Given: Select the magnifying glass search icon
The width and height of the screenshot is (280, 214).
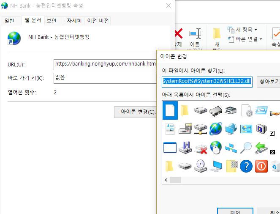Looking at the screenshot, I should coord(246,148).
